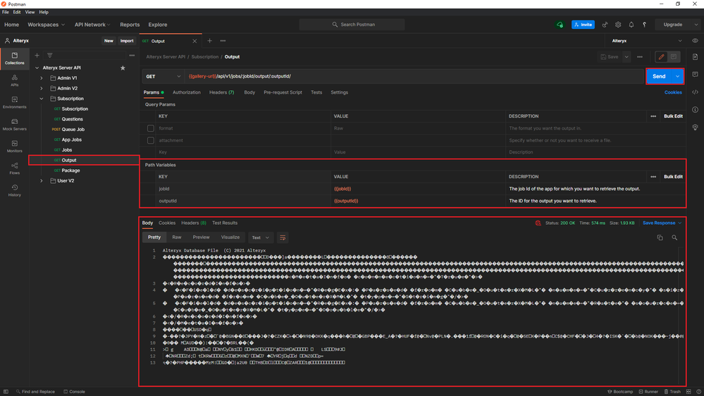The image size is (704, 396).
Task: Switch to the Authorization tab
Action: 186,92
